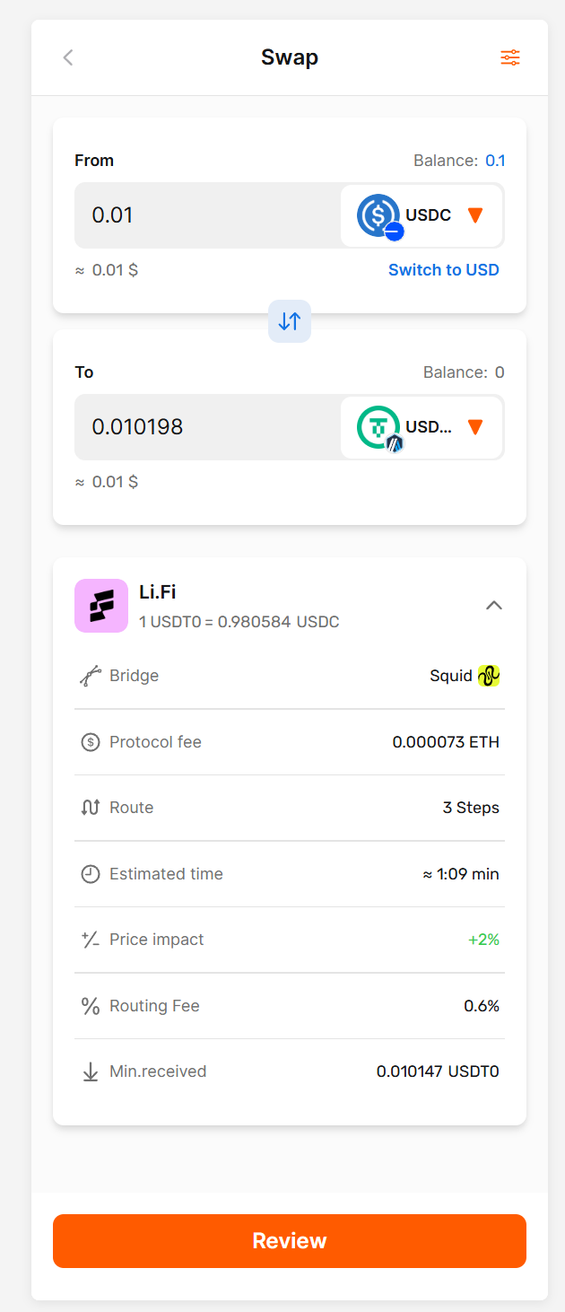Open the USDT0 token dropdown arrow
Image resolution: width=565 pixels, height=1312 pixels.
point(476,427)
